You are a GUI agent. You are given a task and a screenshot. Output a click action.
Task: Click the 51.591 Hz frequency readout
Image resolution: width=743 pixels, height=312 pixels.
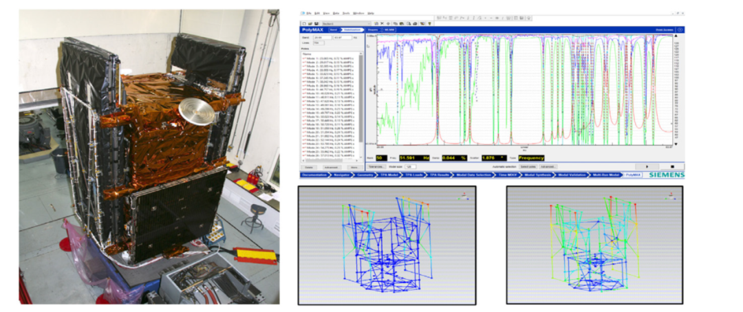414,158
